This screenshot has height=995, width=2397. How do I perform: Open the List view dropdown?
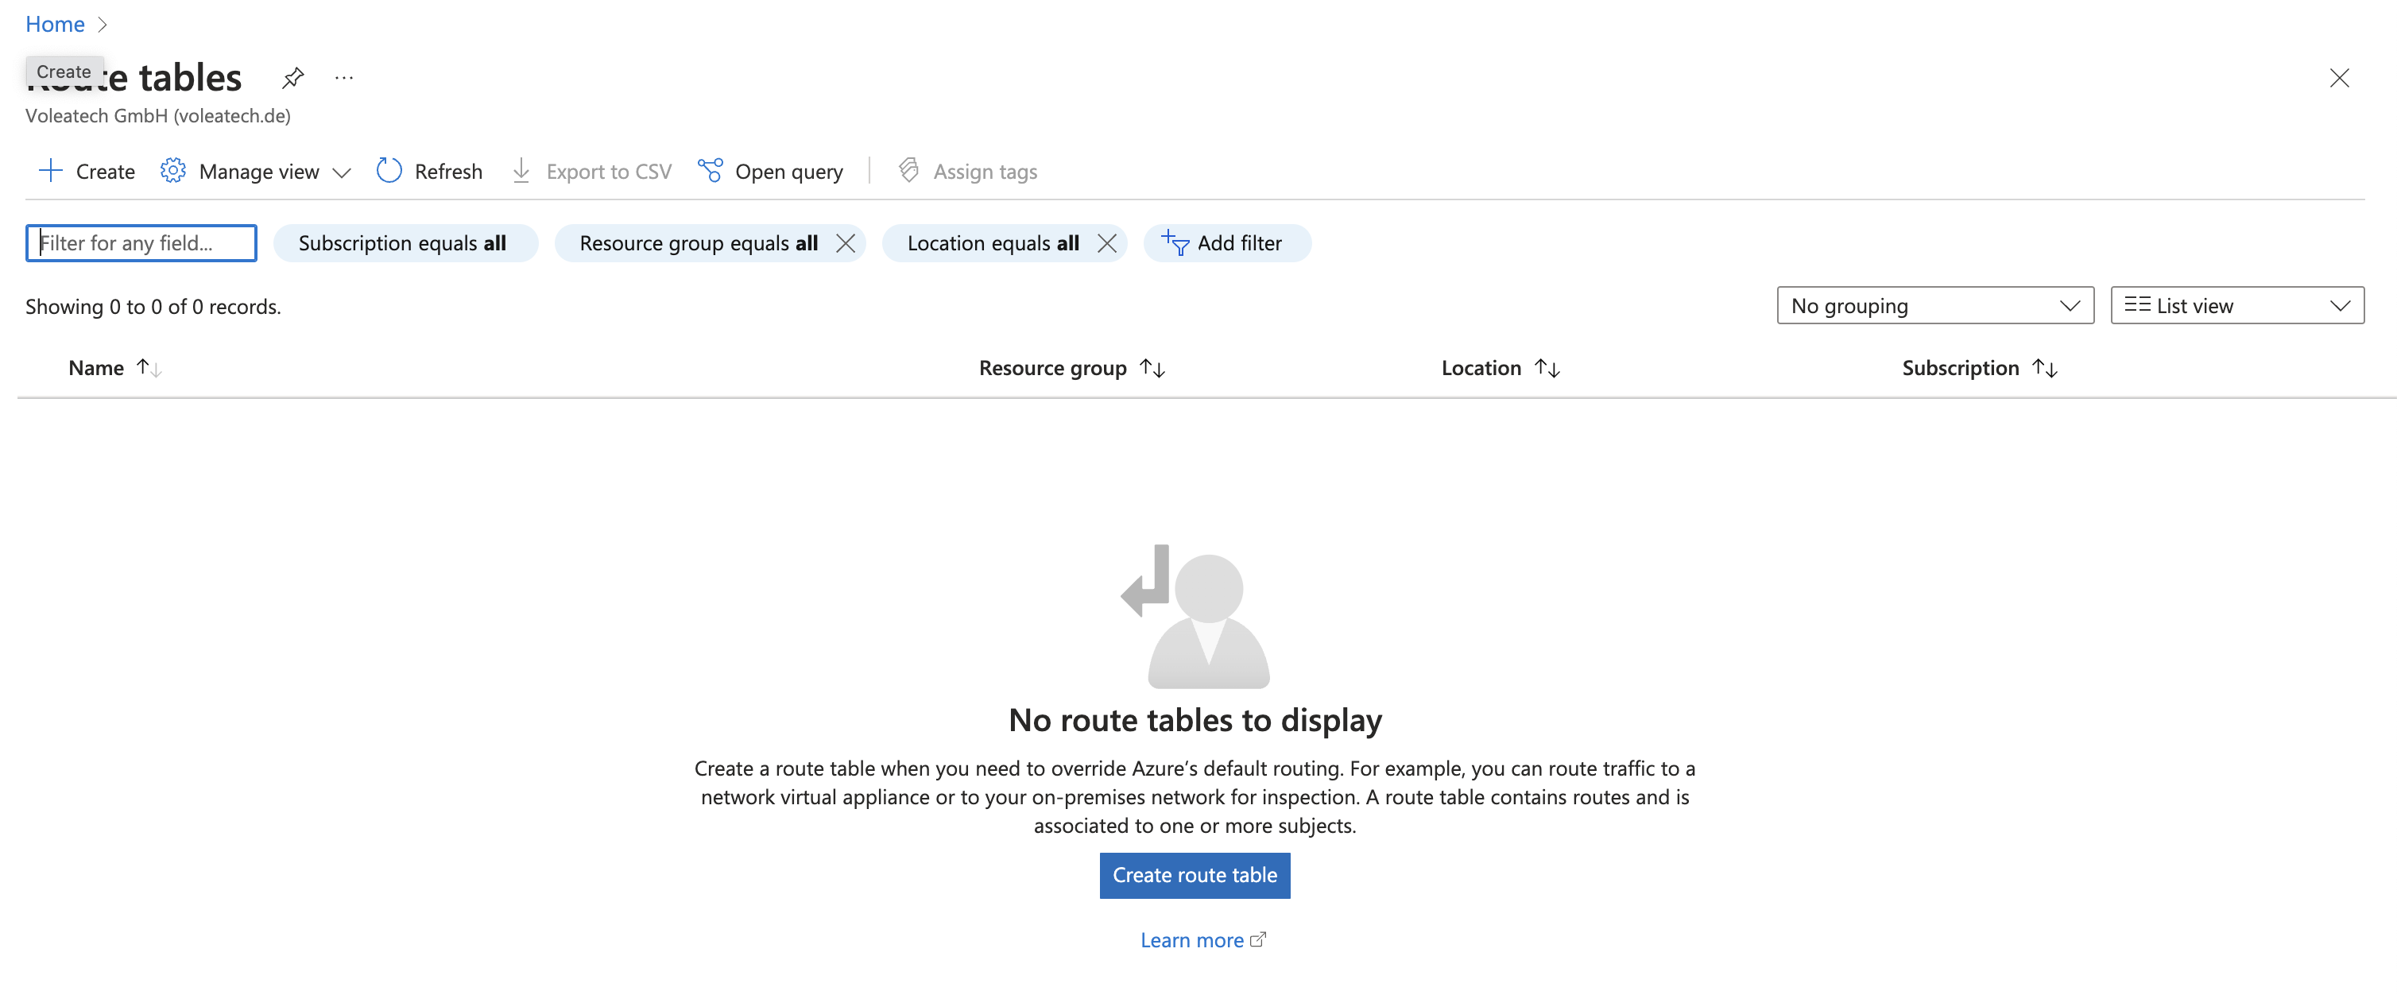coord(2237,305)
